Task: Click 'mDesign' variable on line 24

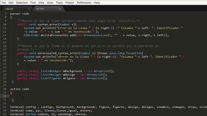Action: tap(69, 75)
